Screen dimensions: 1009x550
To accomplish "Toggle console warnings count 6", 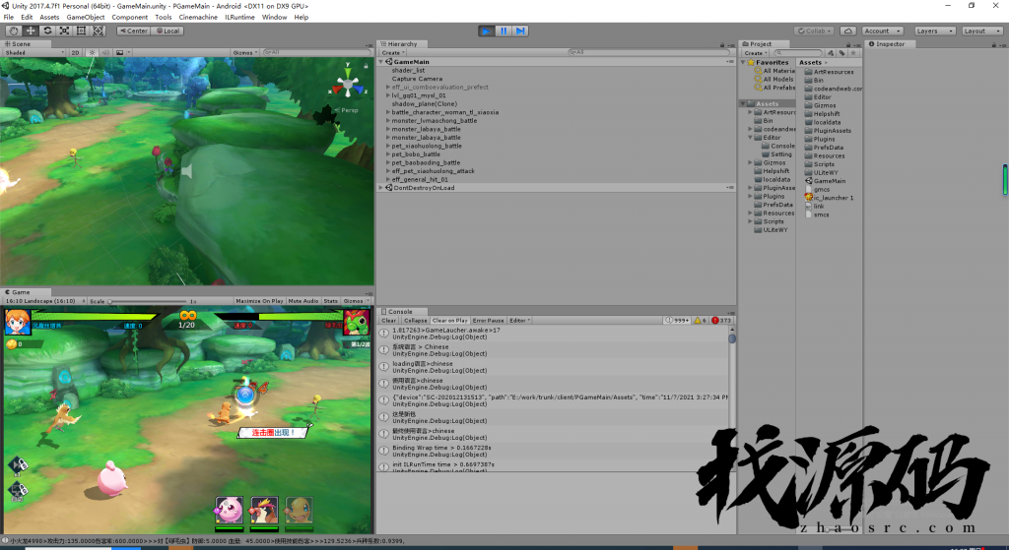I will click(x=701, y=320).
